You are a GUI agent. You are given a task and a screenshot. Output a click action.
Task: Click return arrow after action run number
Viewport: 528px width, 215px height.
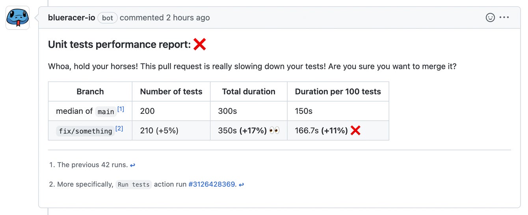[x=241, y=185]
